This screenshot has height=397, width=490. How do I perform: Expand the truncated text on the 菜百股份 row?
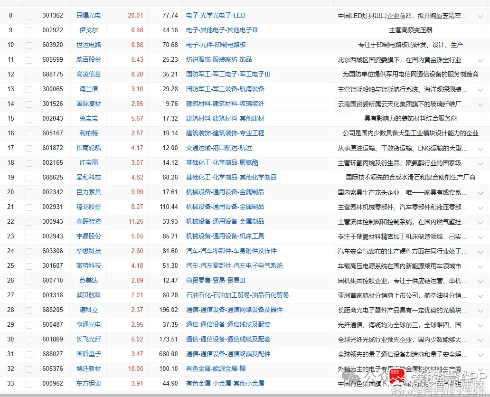(x=481, y=59)
